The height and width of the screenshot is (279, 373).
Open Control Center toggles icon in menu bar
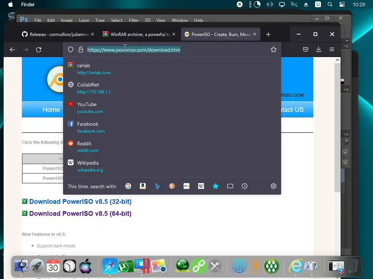pyautogui.click(x=342, y=4)
